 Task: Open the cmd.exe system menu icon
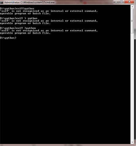click(2, 2)
